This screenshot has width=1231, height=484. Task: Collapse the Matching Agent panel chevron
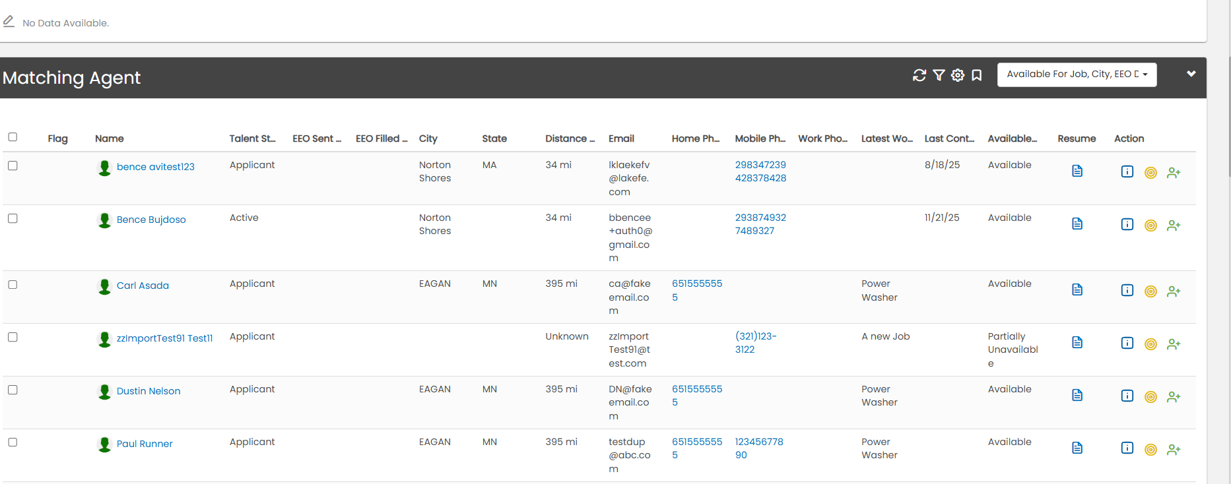point(1191,74)
